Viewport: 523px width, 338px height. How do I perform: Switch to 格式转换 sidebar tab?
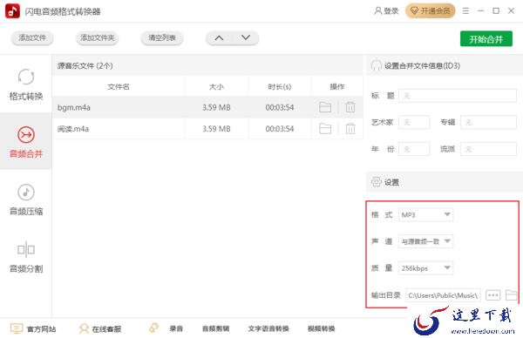pyautogui.click(x=26, y=84)
